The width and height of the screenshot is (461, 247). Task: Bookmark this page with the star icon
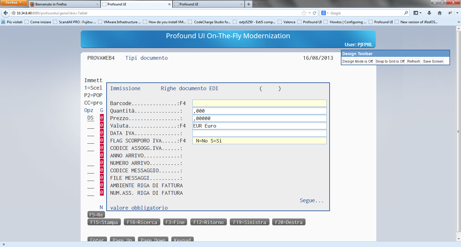pos(304,13)
